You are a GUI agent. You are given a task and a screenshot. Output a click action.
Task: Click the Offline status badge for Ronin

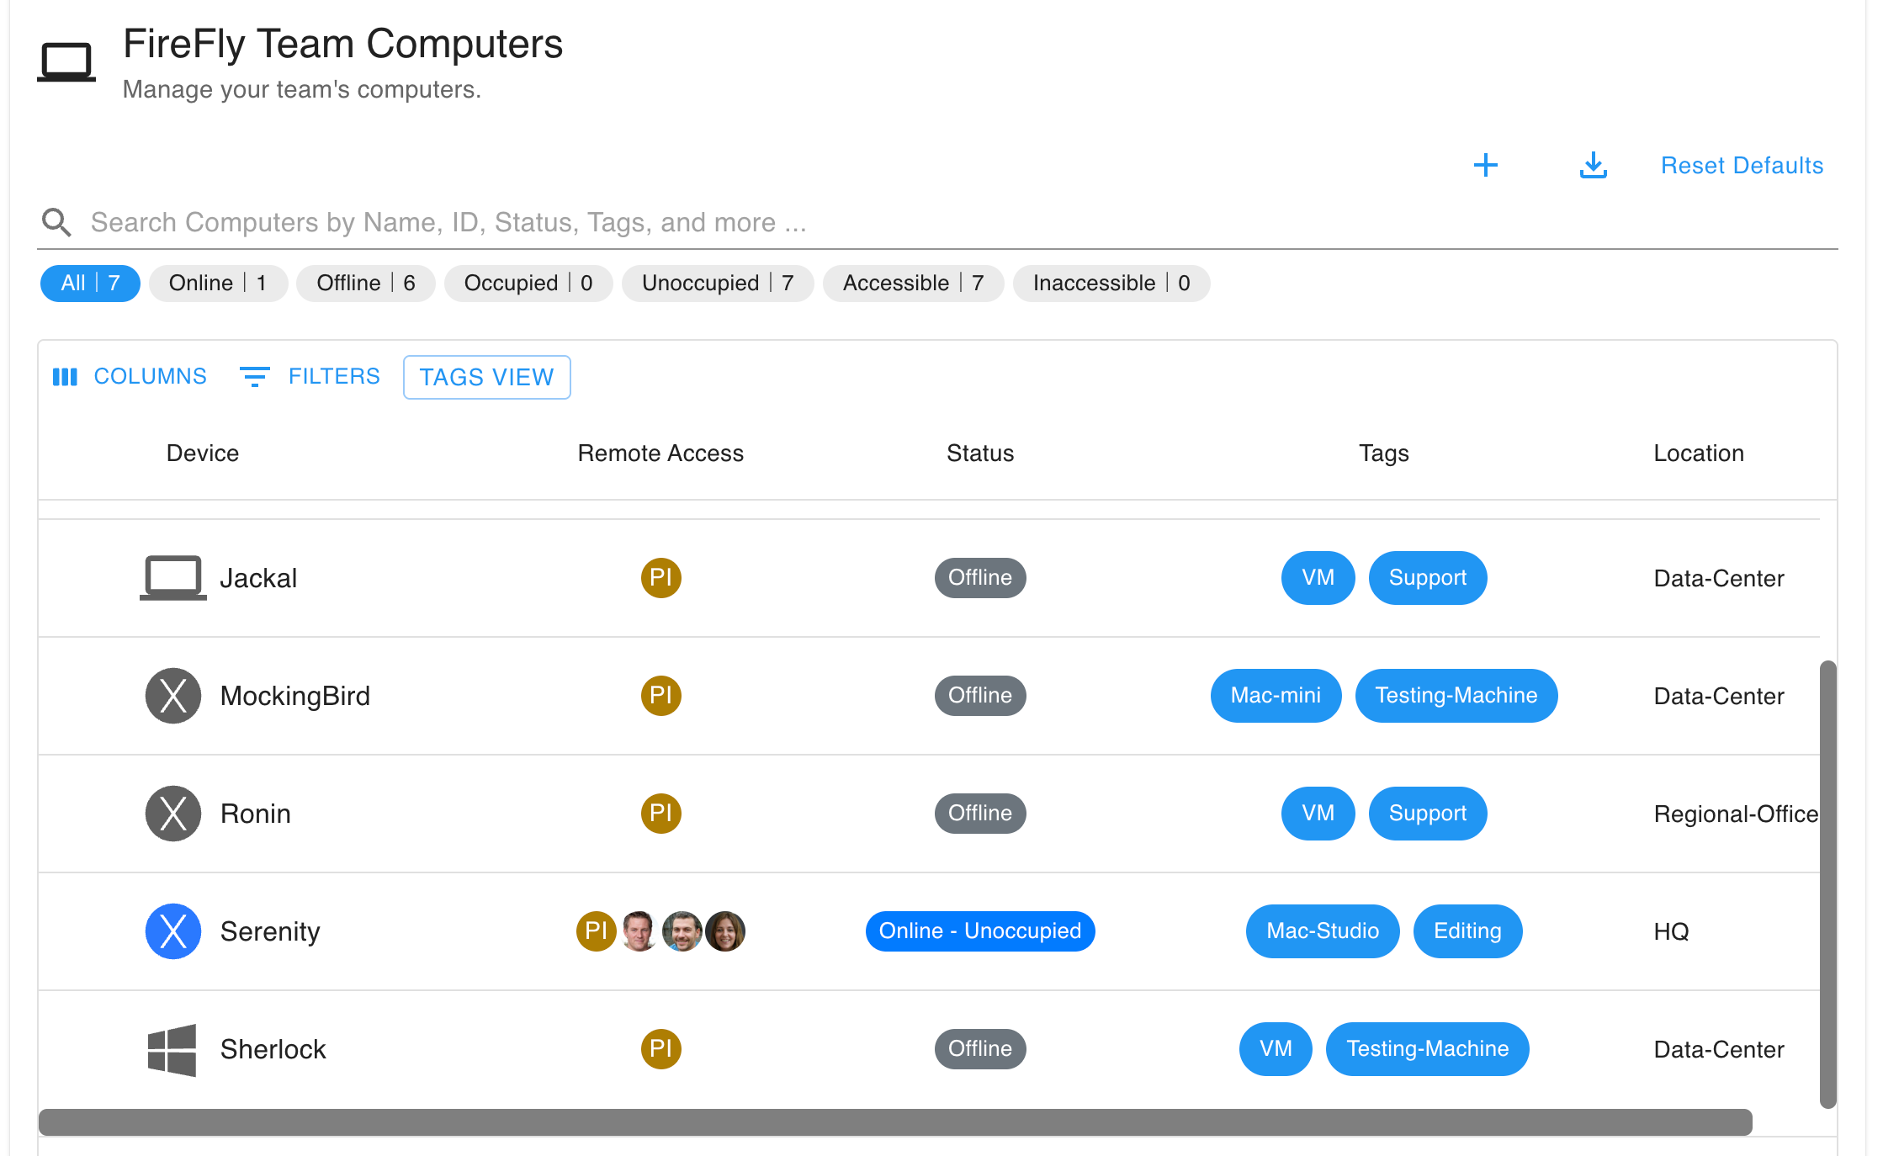pos(980,814)
